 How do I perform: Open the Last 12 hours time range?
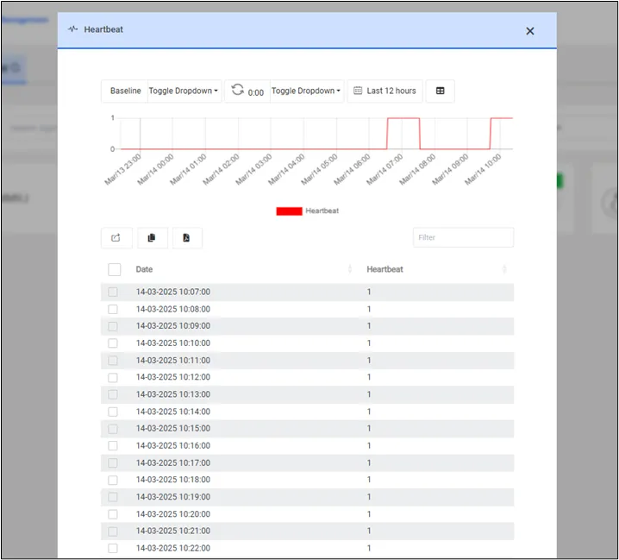[x=385, y=91]
